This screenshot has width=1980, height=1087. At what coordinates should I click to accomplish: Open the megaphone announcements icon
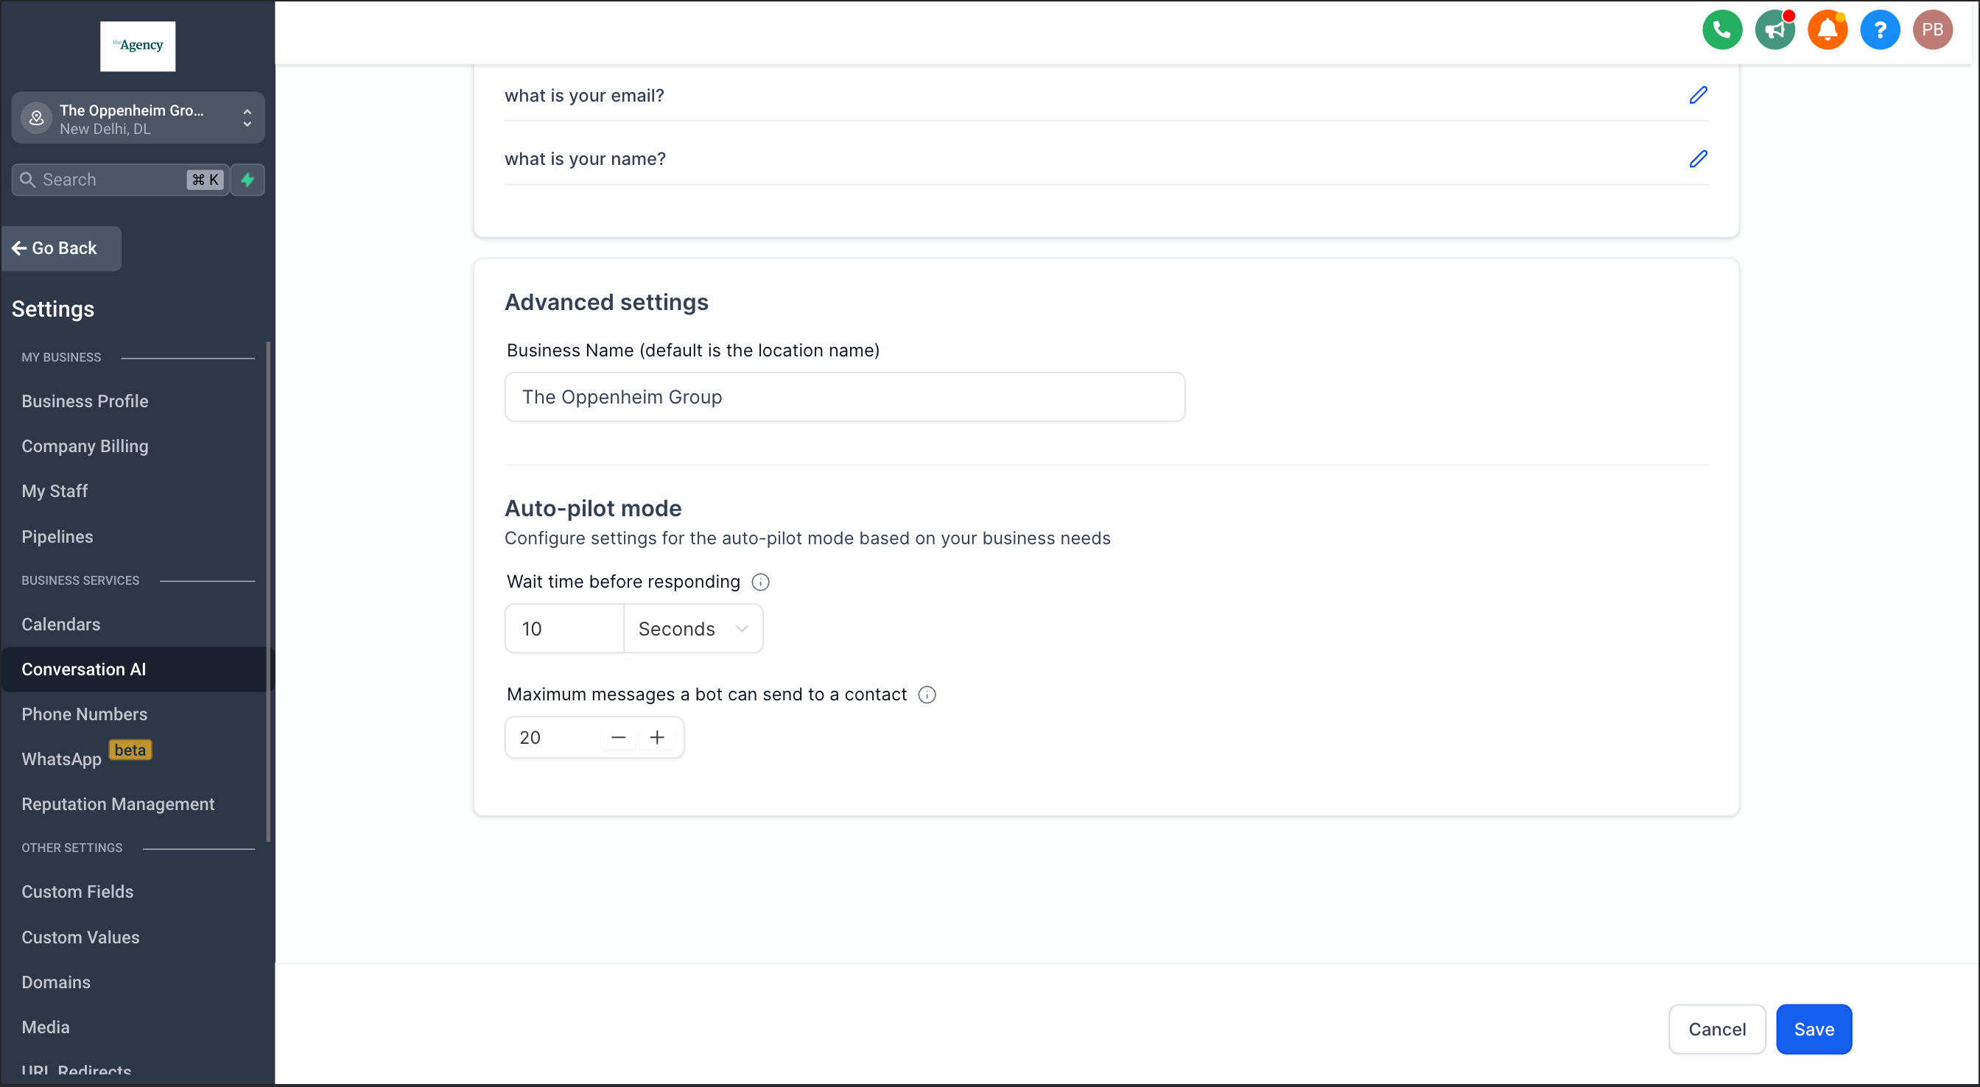pyautogui.click(x=1774, y=30)
